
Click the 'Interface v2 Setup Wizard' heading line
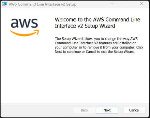tap(85, 26)
